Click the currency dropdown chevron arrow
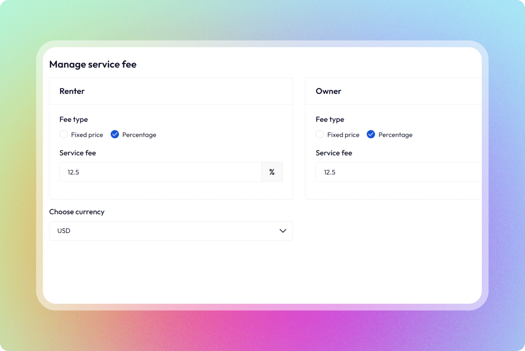525x351 pixels. coord(283,231)
